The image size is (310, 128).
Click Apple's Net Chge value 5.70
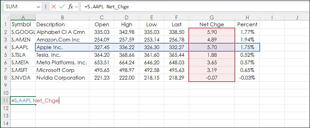tap(212, 47)
